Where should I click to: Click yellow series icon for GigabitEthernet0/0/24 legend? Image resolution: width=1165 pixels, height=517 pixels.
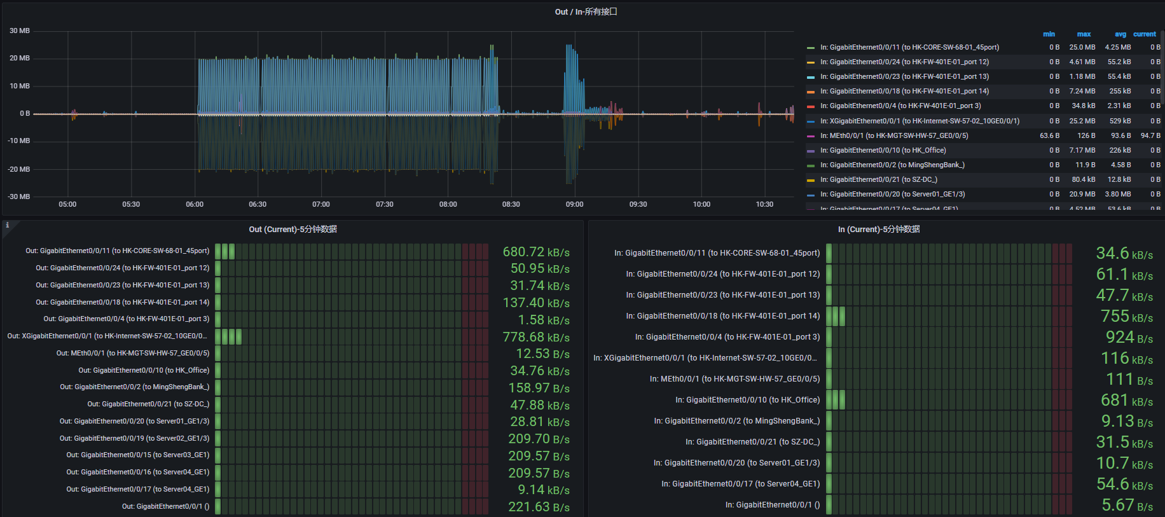(810, 62)
